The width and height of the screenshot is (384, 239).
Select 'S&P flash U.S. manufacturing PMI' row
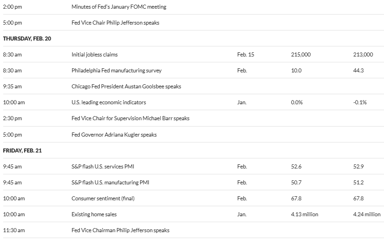[110, 183]
